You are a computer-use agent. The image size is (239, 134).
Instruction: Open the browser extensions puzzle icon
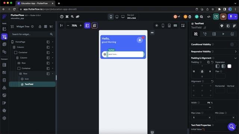pos(219,9)
